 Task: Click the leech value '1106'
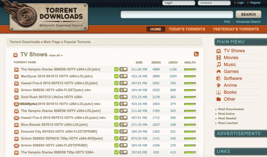click(x=173, y=69)
